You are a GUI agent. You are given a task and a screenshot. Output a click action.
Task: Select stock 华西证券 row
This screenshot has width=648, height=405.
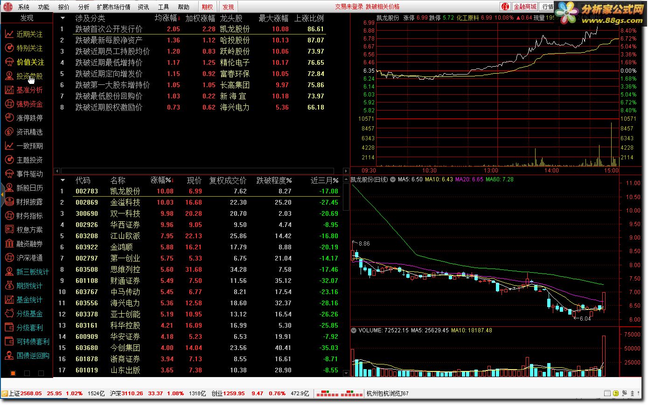pyautogui.click(x=198, y=225)
